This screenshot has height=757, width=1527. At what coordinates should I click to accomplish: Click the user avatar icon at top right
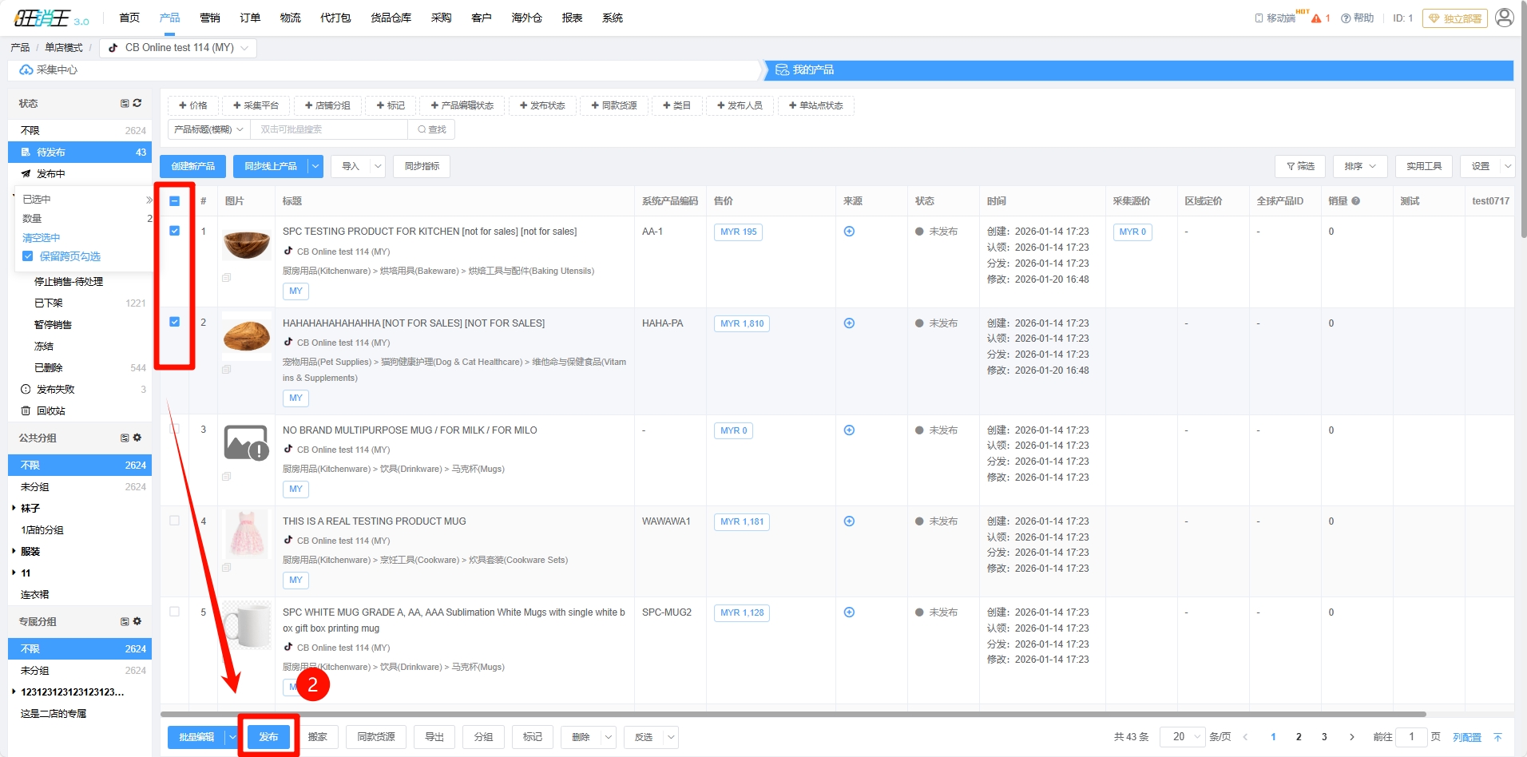click(1504, 18)
